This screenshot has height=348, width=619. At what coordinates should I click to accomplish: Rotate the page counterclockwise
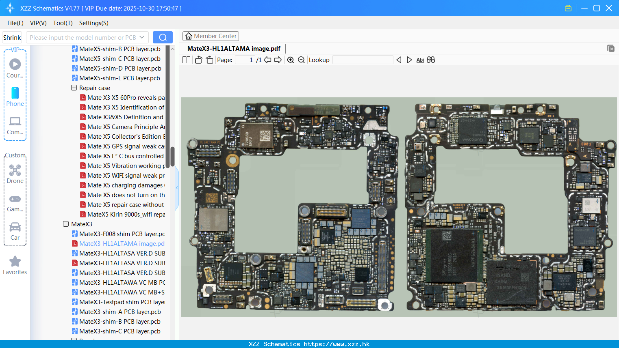coord(198,60)
